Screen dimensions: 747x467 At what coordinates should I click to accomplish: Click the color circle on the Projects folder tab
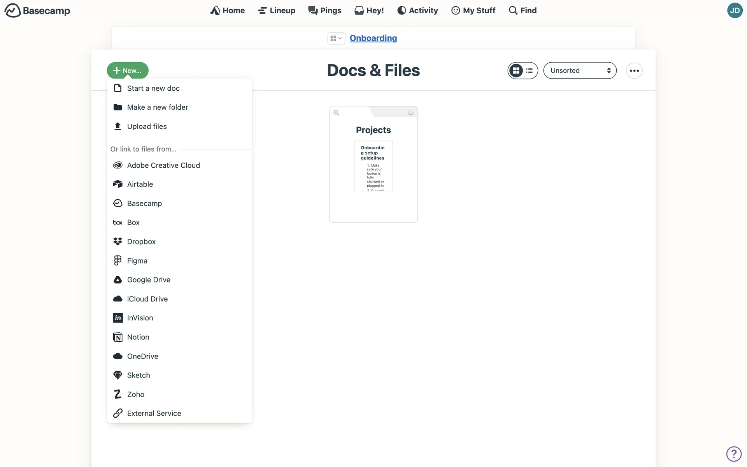coord(410,113)
